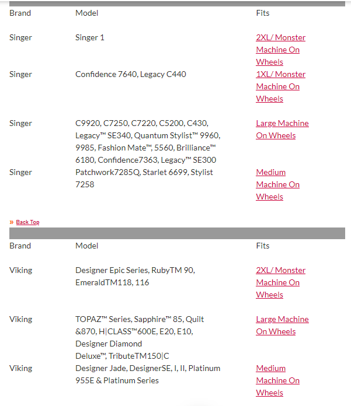Click the Fits header in the Singer table
351x406 pixels.
coord(263,13)
